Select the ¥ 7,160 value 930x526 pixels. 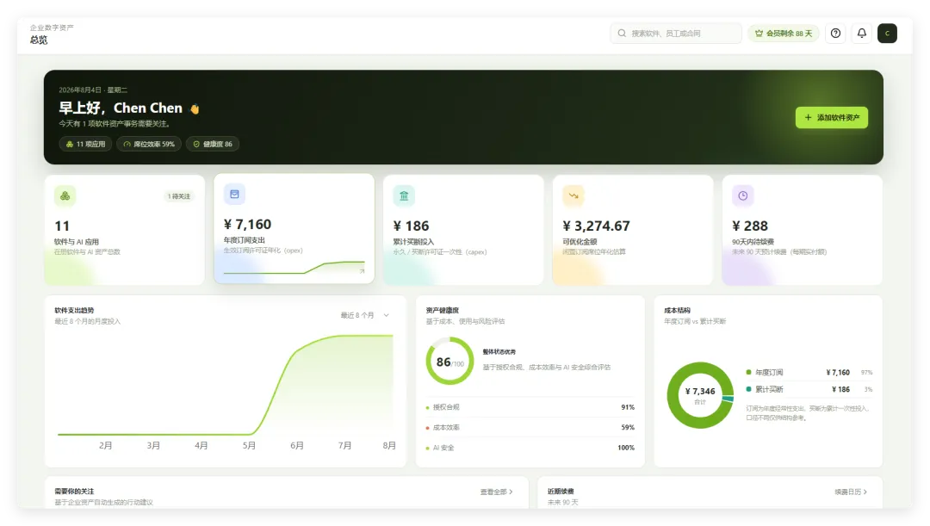click(x=247, y=224)
